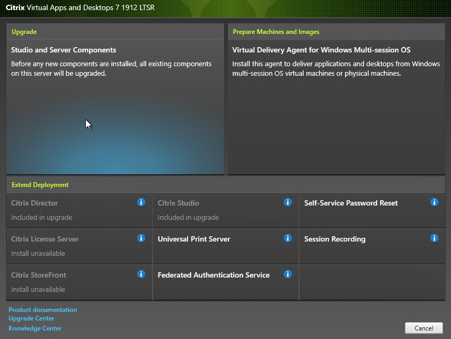Screen dimensions: 451x339
Task: Open Product documentation link
Action: [43, 310]
